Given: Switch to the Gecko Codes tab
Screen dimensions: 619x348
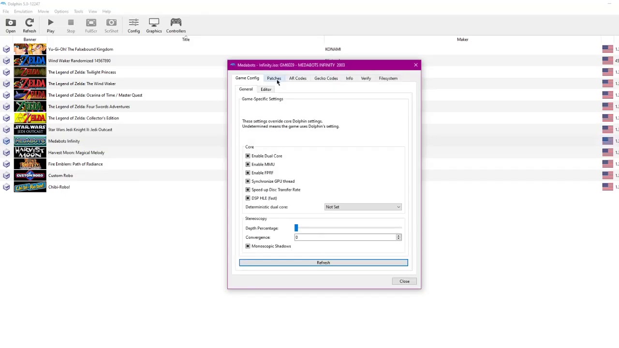Looking at the screenshot, I should click(326, 78).
